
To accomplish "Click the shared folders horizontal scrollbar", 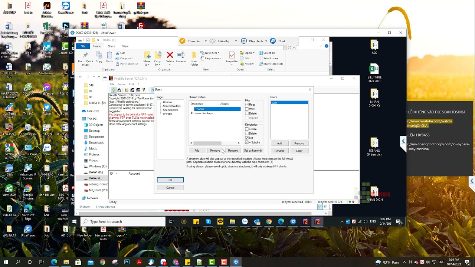I will (x=207, y=143).
